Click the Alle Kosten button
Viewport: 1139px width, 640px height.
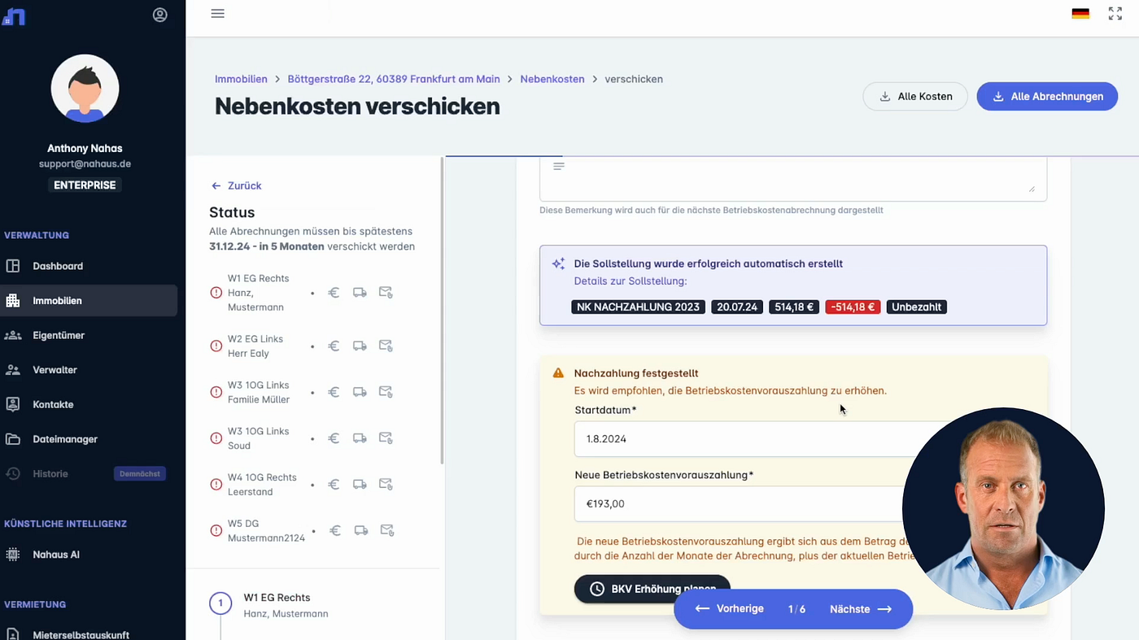(x=915, y=96)
